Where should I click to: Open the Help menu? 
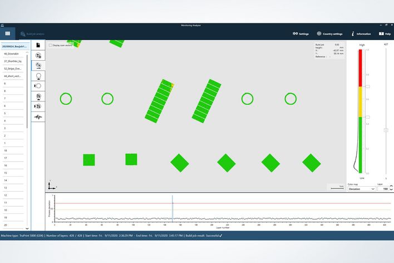pyautogui.click(x=385, y=33)
